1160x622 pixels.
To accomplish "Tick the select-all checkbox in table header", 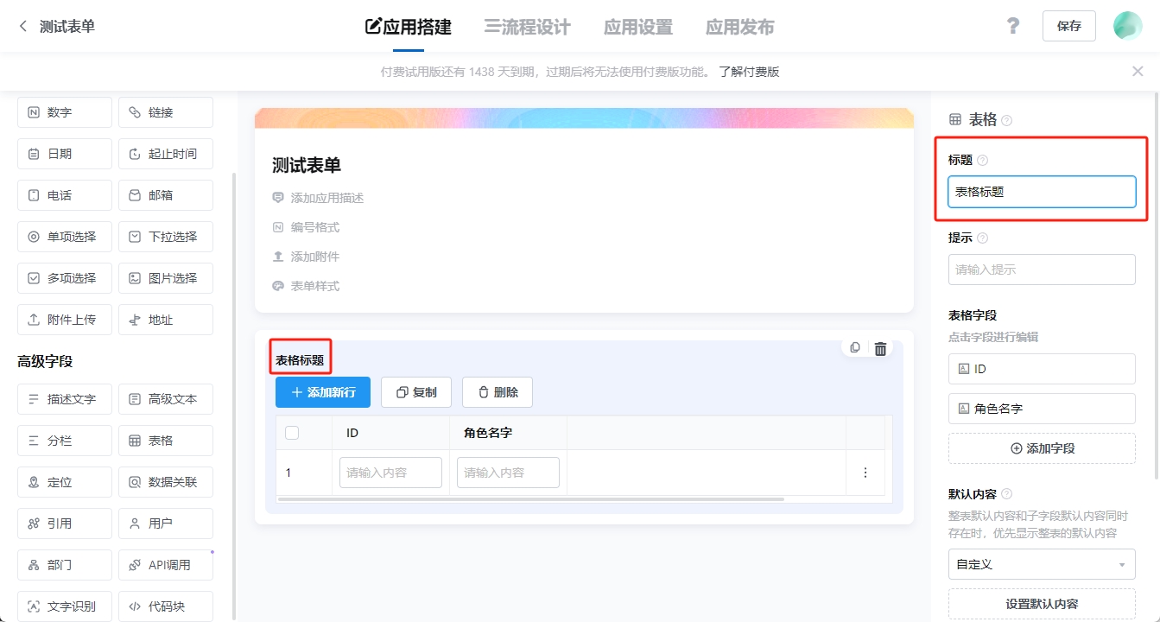I will 292,432.
